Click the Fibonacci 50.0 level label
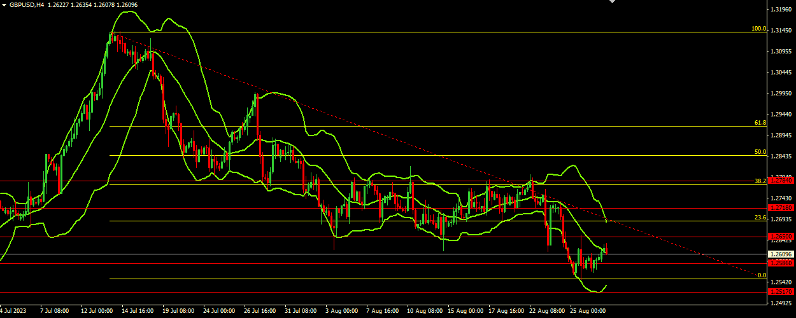This screenshot has height=318, width=796. [760, 152]
